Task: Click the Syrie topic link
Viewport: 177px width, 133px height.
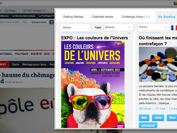Action: (15, 65)
